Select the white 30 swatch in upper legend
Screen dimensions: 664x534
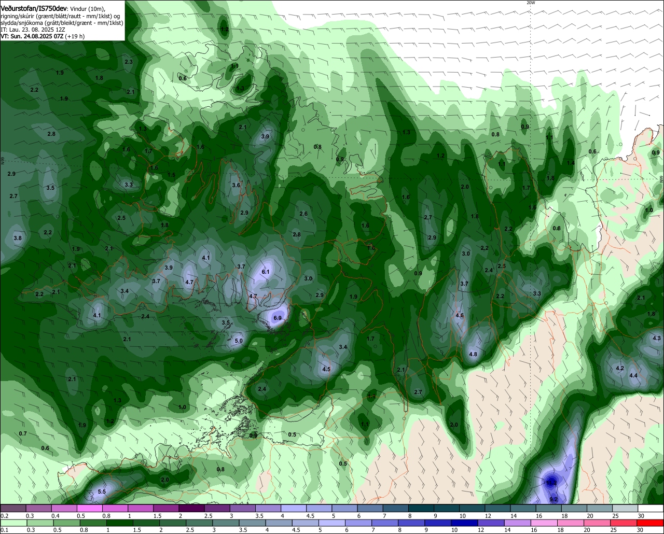pyautogui.click(x=651, y=508)
